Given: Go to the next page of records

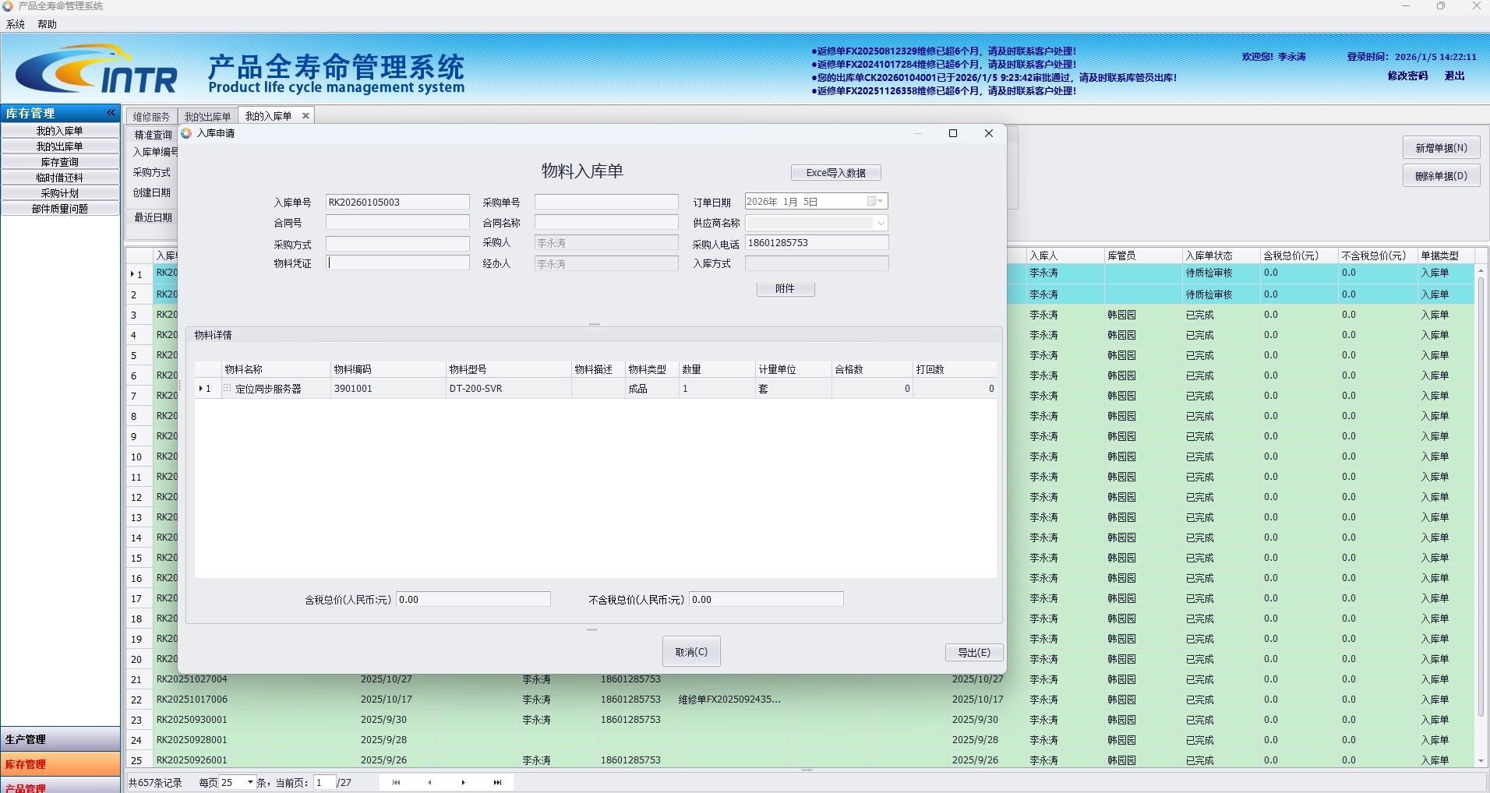Looking at the screenshot, I should coord(463,782).
